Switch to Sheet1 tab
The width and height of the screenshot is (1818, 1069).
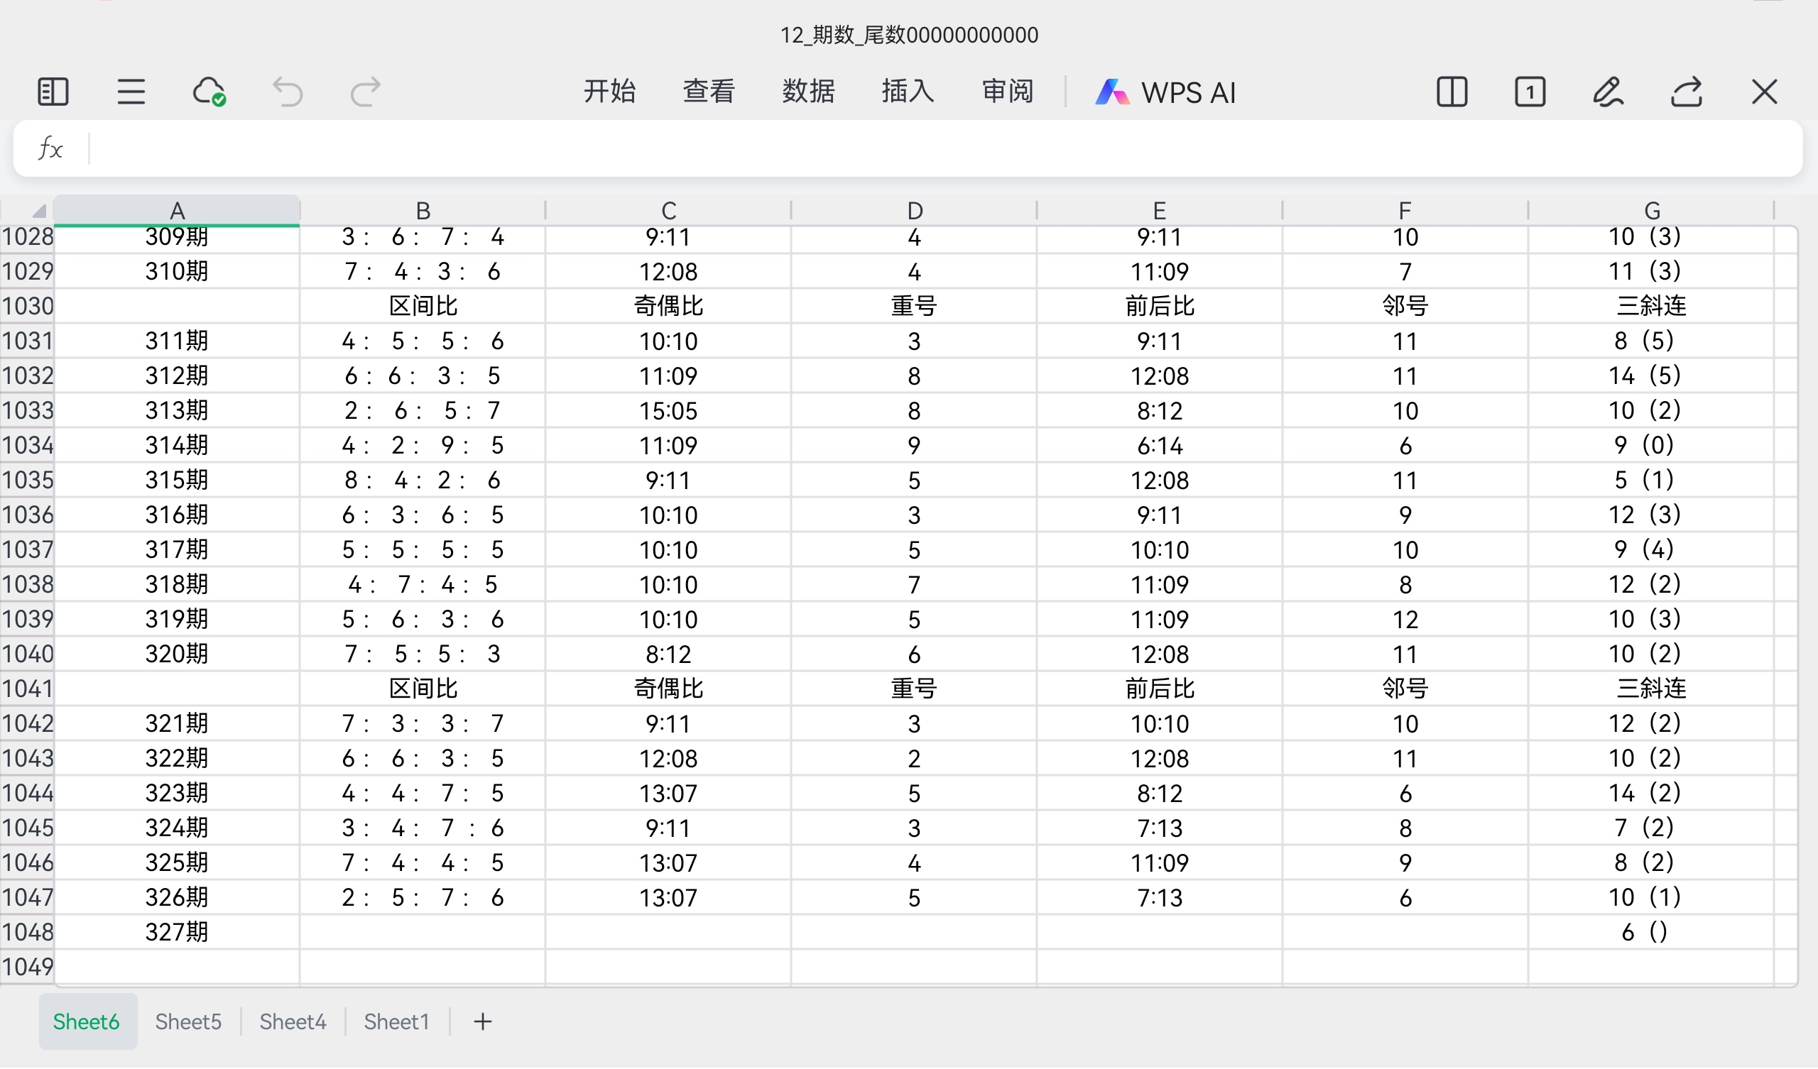click(x=396, y=1022)
